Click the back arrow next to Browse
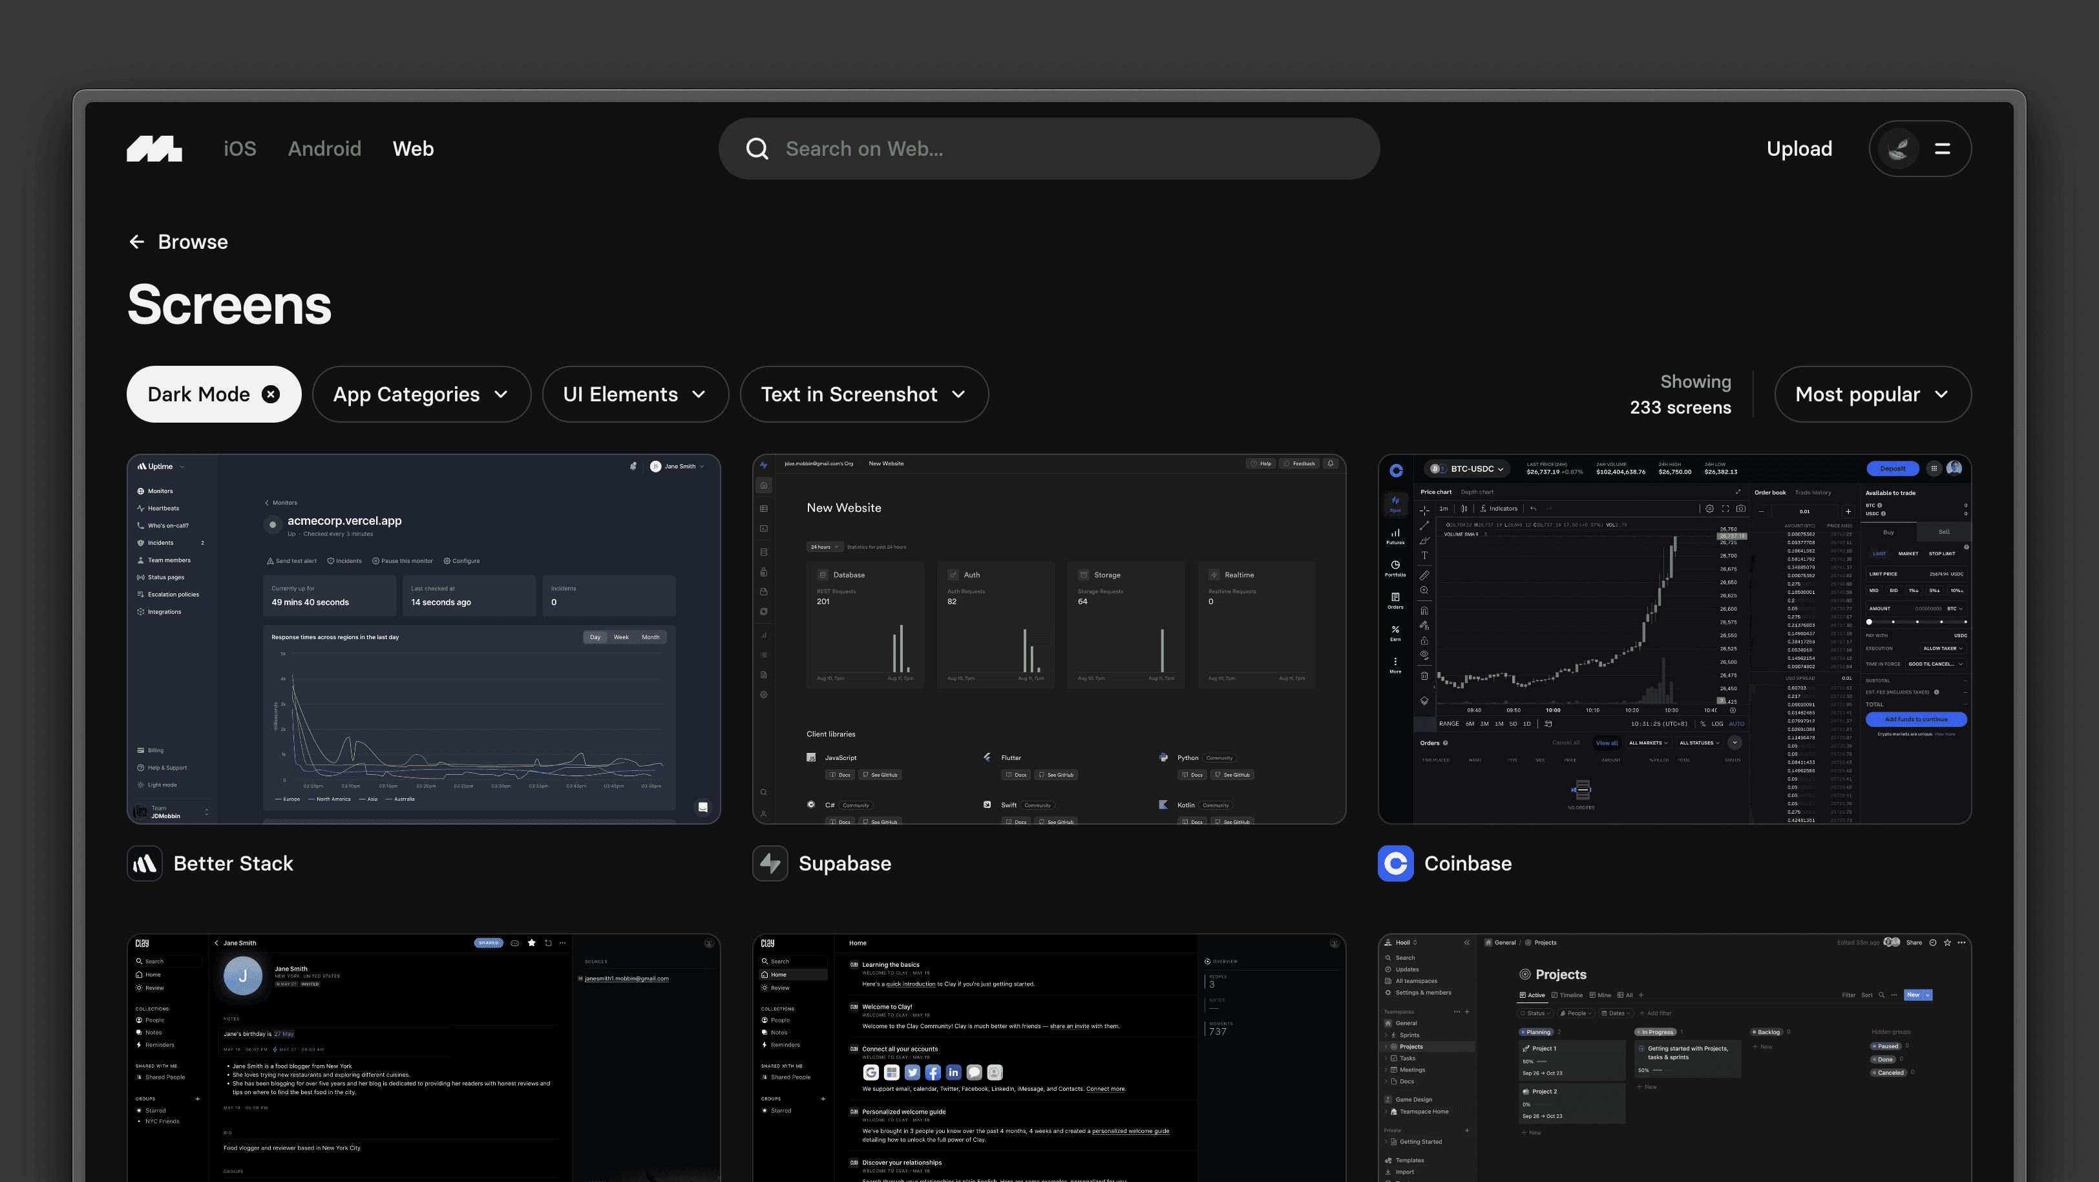 click(136, 241)
